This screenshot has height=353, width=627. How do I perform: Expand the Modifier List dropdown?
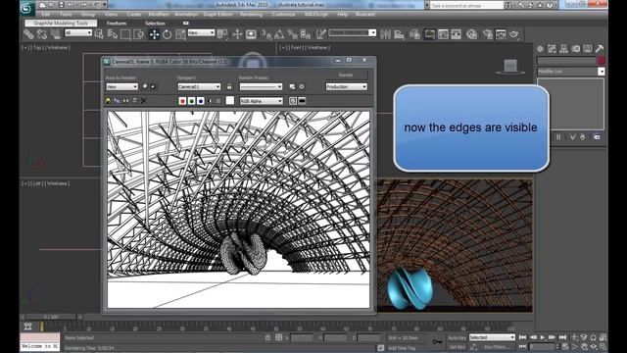pos(570,72)
